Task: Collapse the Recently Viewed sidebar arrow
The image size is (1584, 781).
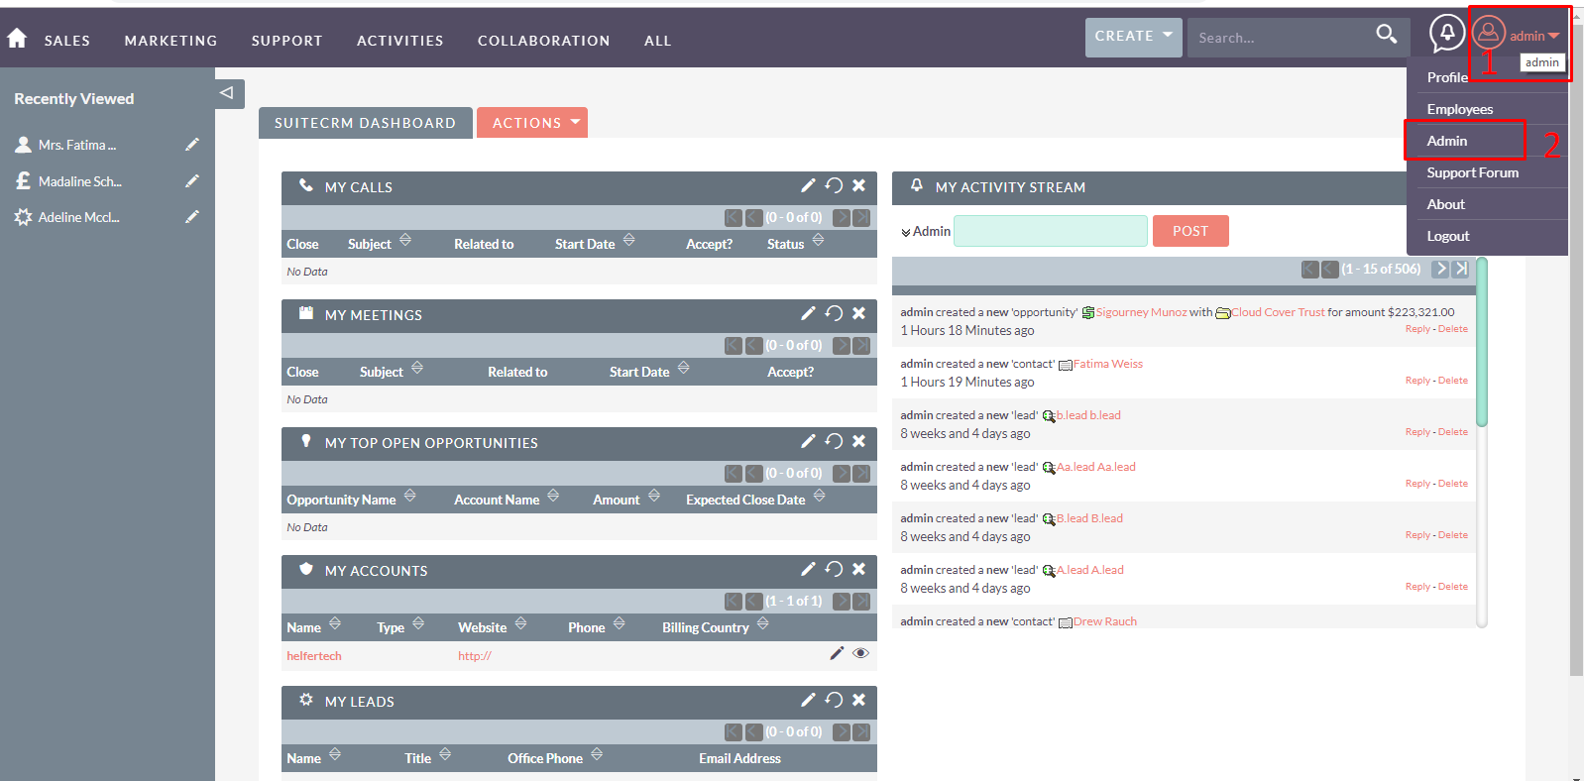Action: [227, 93]
